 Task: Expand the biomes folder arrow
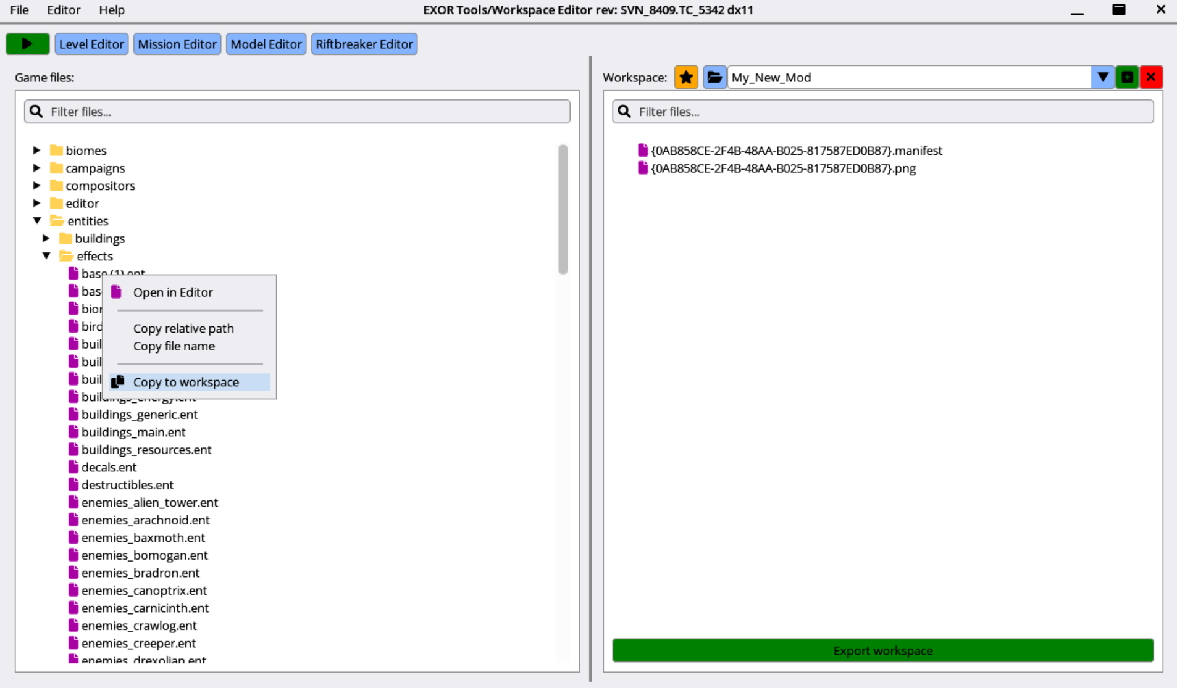click(x=36, y=150)
